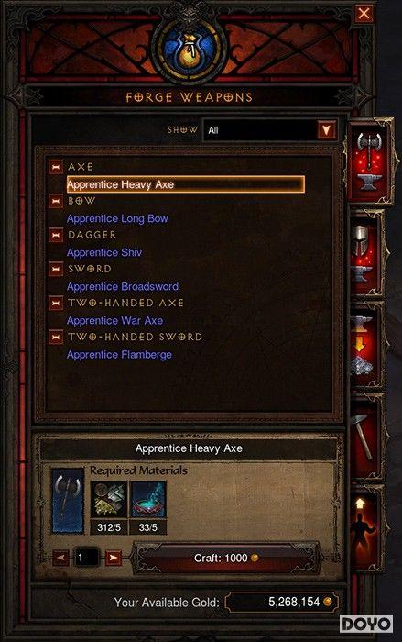Viewport: 402px width, 642px height.
Task: Click the Heavy Axe item preview icon
Action: coord(68,501)
